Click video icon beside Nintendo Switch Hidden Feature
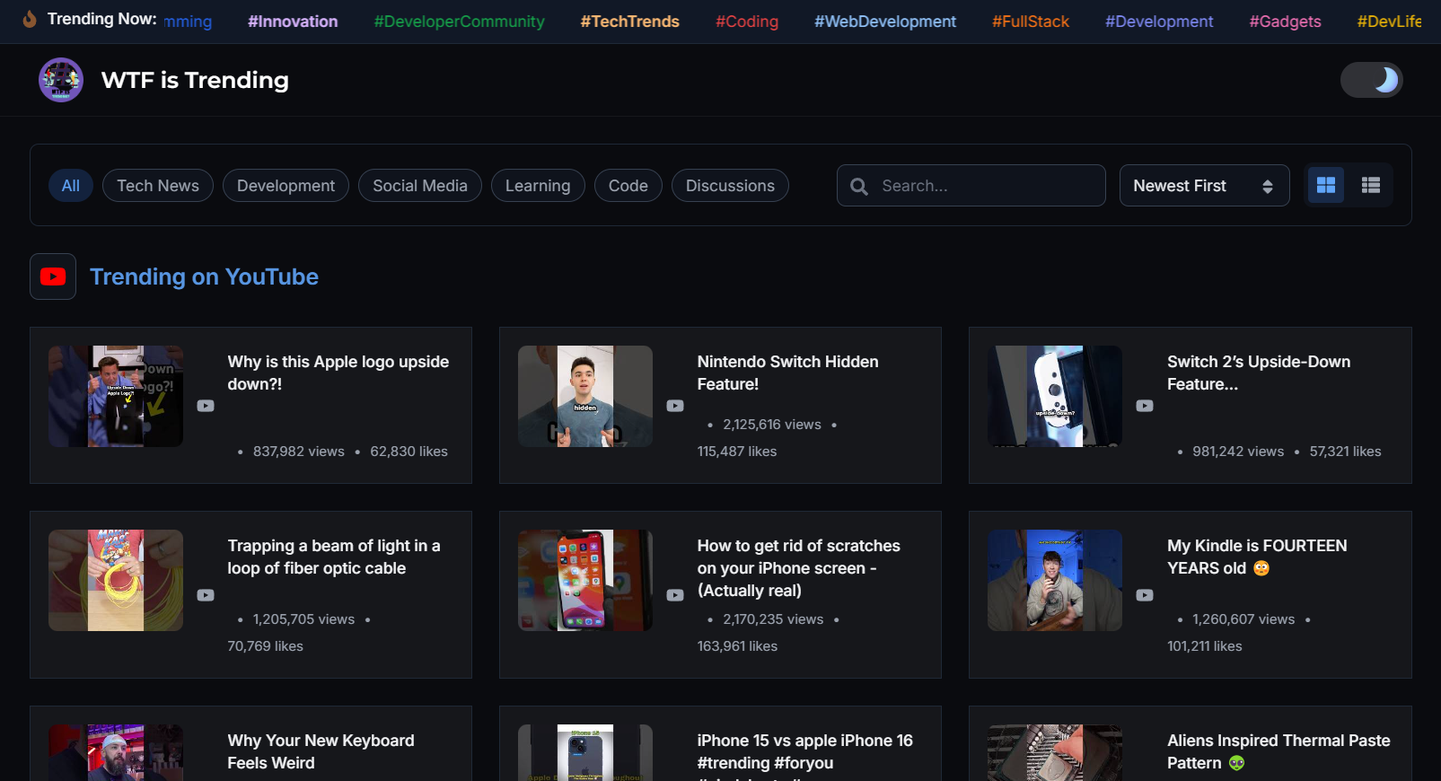Viewport: 1441px width, 781px height. pyautogui.click(x=675, y=406)
